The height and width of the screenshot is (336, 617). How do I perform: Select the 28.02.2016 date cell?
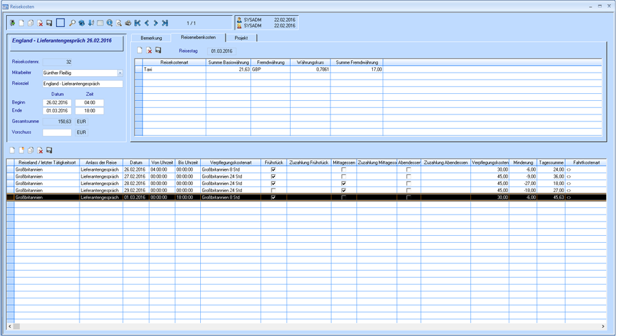pyautogui.click(x=136, y=183)
